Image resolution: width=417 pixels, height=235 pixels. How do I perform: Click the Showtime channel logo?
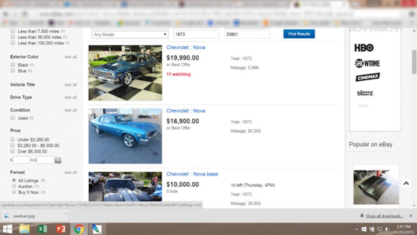click(368, 63)
